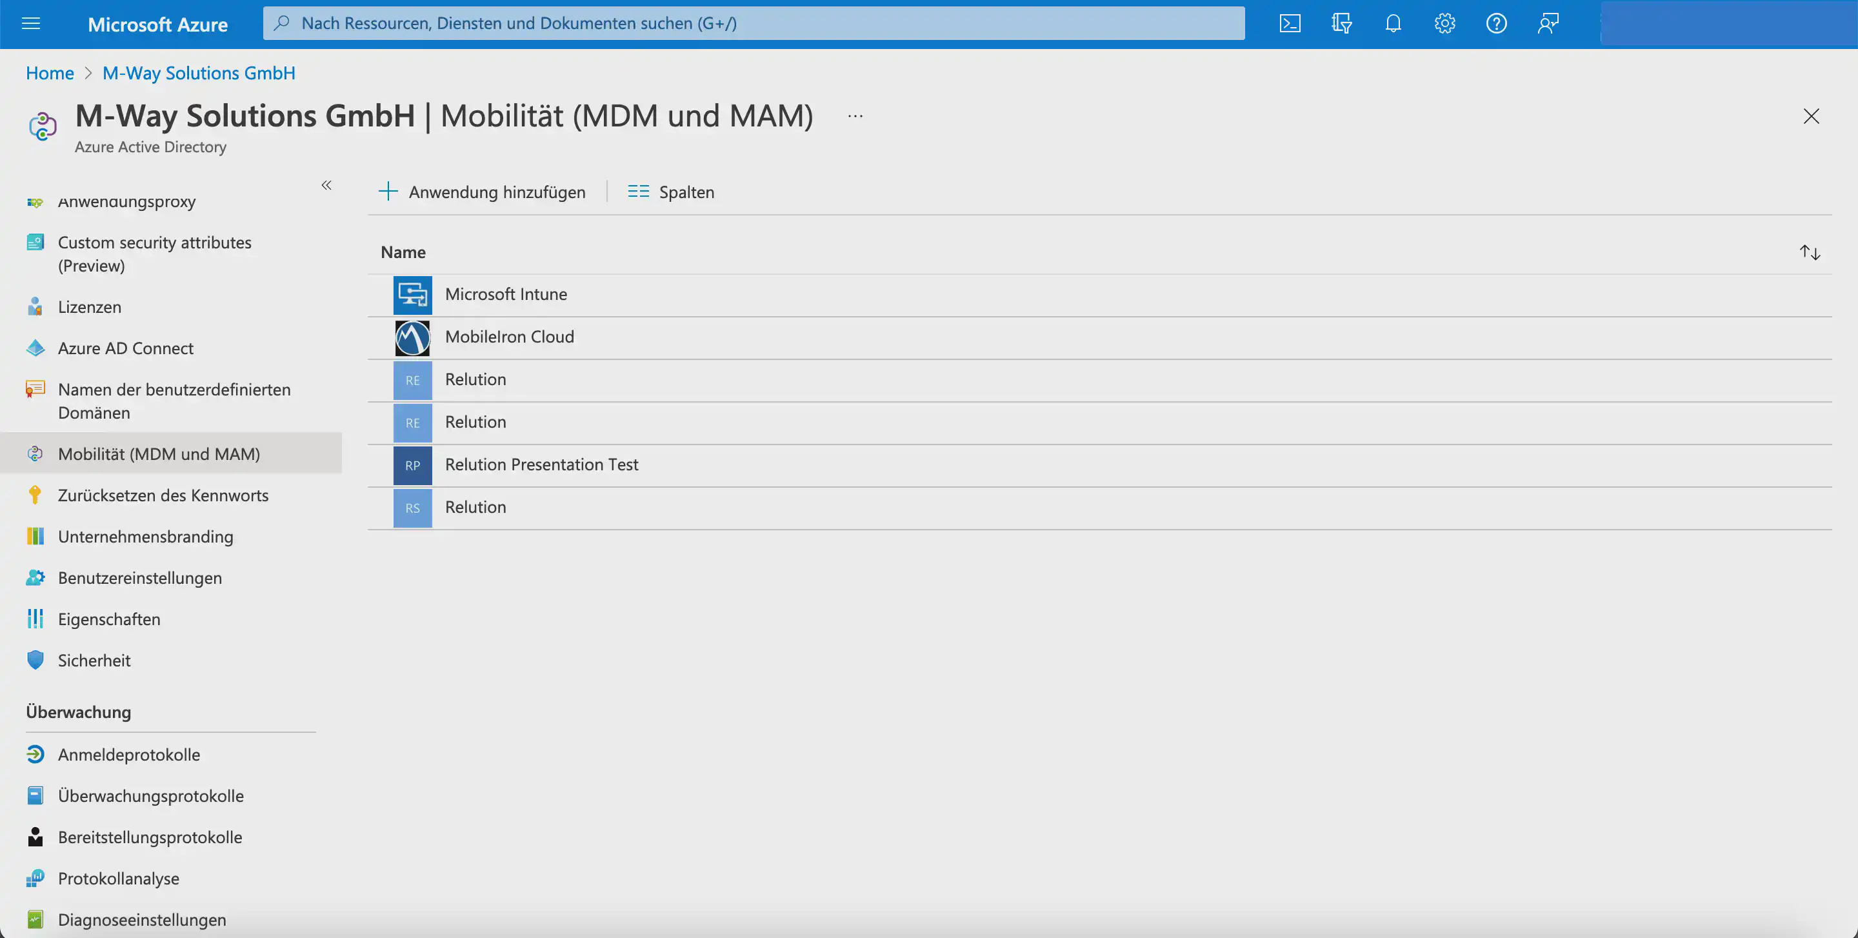Open Cloud Shell from the top bar
This screenshot has height=938, width=1858.
click(1290, 24)
